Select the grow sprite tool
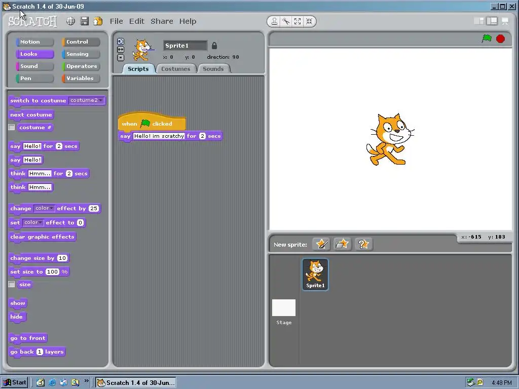The height and width of the screenshot is (389, 519). (x=298, y=21)
